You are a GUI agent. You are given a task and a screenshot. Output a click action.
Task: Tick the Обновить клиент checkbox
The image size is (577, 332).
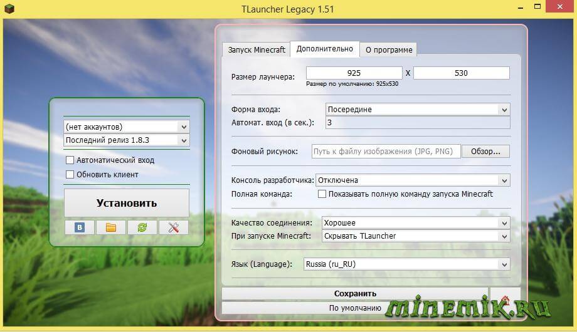70,174
